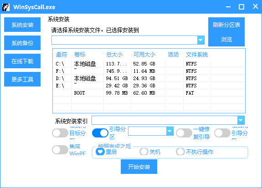Click the FAT file system cell
Screen dimensions: 262x188
tap(190, 93)
